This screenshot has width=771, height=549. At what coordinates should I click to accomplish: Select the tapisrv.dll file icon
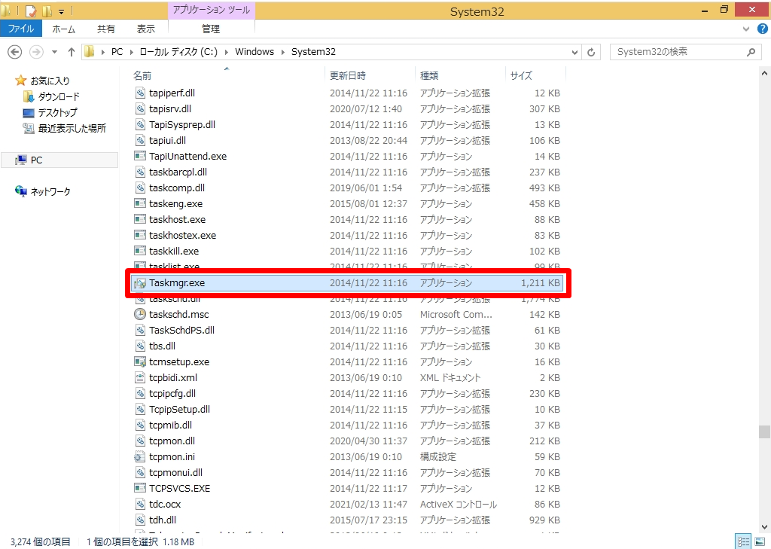point(140,108)
